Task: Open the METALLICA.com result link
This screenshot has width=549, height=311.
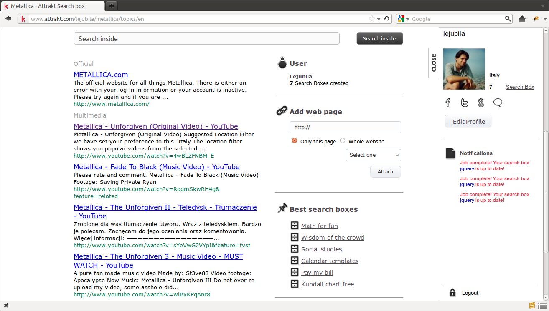Action: coord(101,75)
